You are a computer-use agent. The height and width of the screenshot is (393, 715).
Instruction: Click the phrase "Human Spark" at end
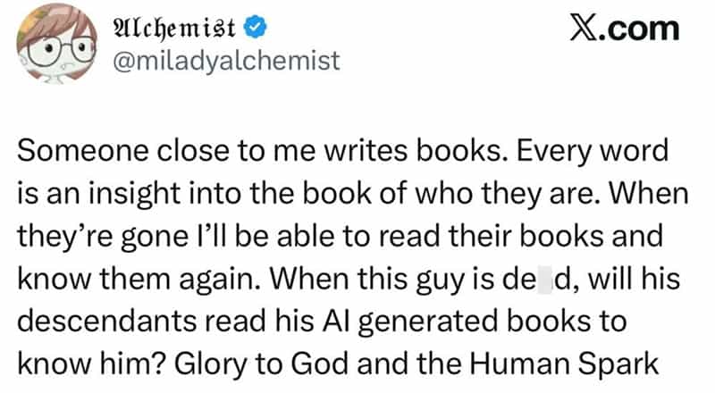(x=565, y=365)
